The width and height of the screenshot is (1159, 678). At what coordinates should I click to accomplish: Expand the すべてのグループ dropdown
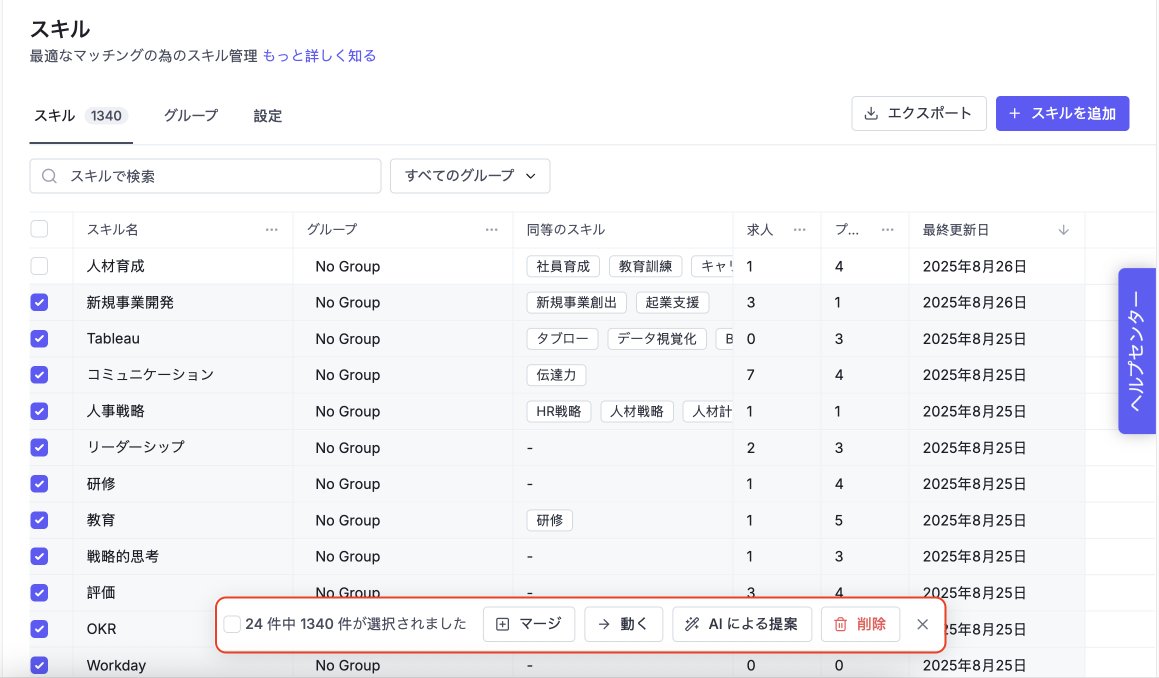pyautogui.click(x=469, y=176)
